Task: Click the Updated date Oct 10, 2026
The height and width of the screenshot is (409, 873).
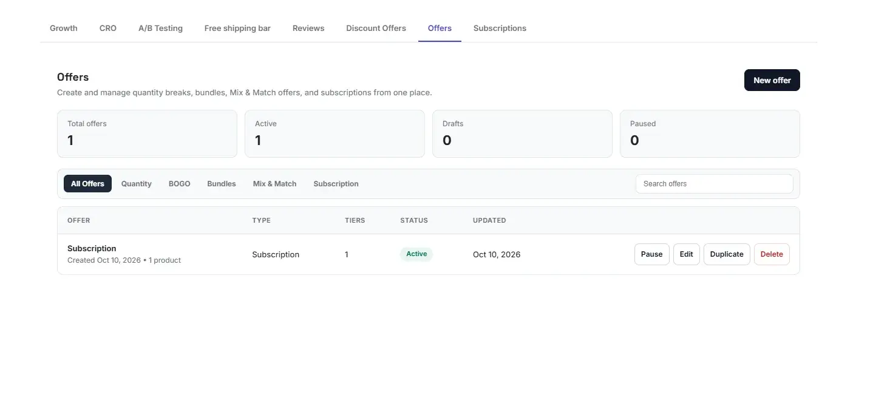Action: (497, 254)
